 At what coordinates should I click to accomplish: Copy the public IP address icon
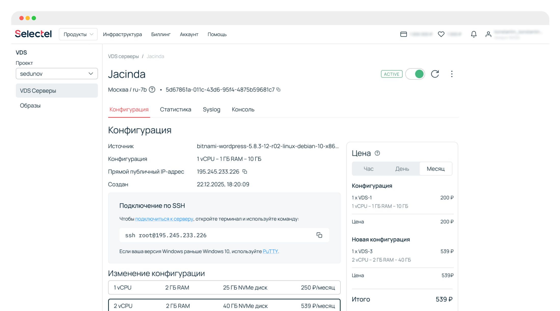pyautogui.click(x=245, y=172)
